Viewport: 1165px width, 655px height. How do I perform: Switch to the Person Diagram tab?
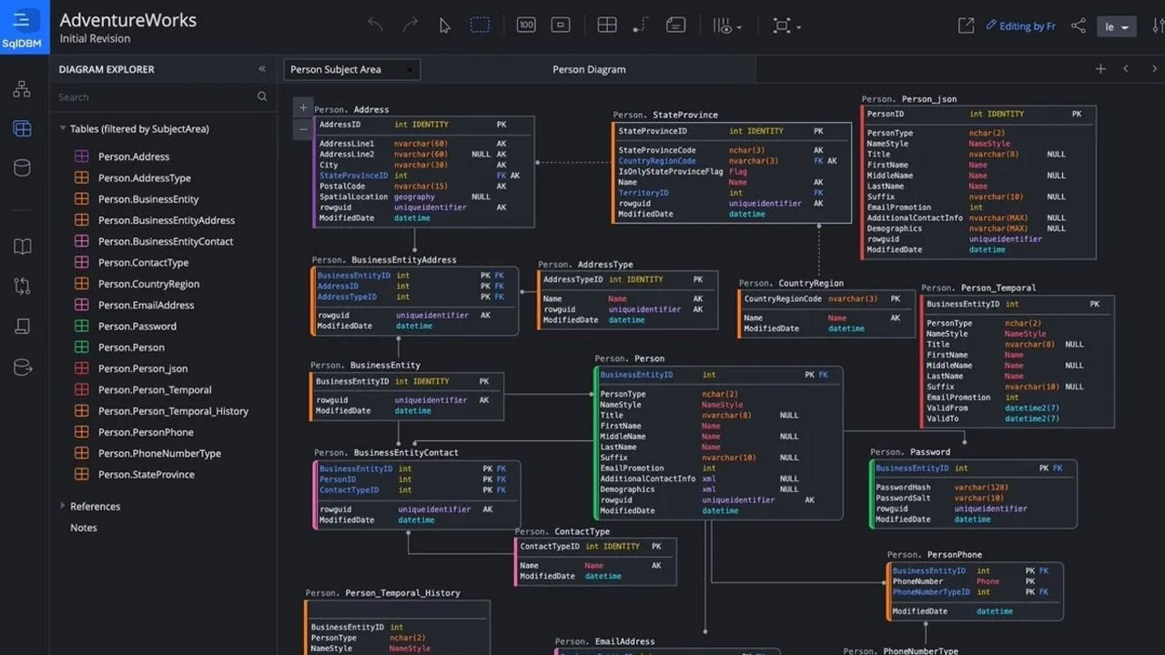[x=589, y=69]
